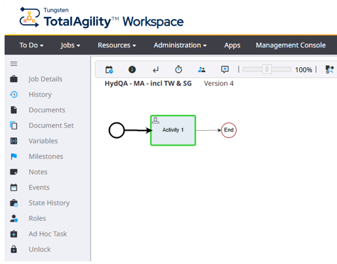
Task: Open State History in the sidebar
Action: pyautogui.click(x=49, y=203)
